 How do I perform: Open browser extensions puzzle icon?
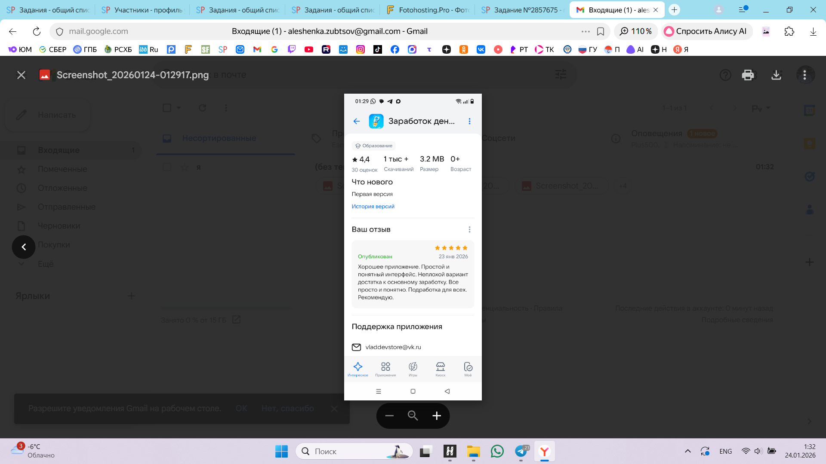click(x=789, y=31)
